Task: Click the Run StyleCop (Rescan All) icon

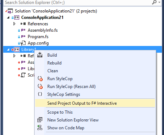Action: pos(40,87)
